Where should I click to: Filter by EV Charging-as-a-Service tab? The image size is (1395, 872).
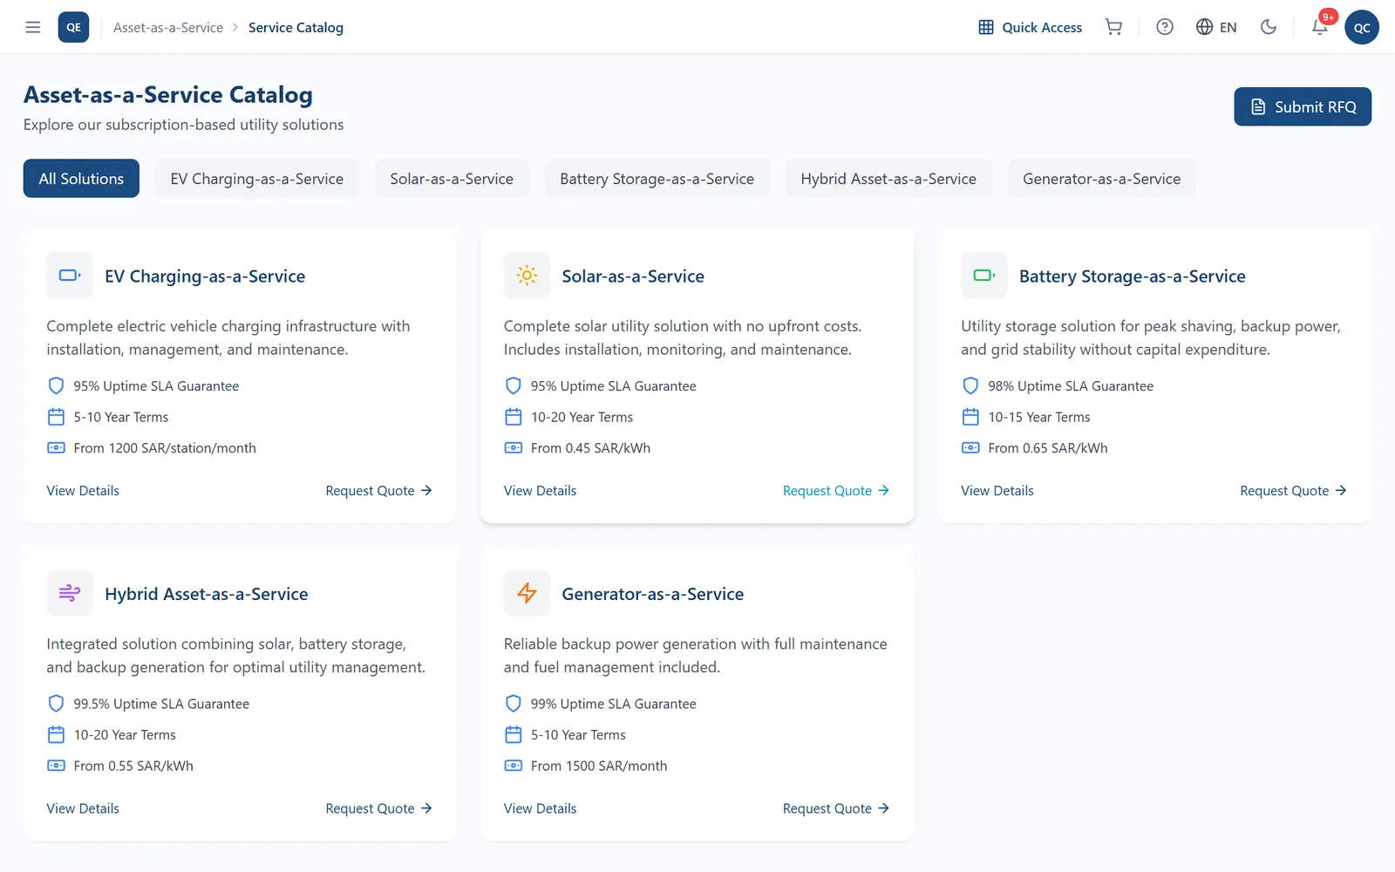(257, 179)
